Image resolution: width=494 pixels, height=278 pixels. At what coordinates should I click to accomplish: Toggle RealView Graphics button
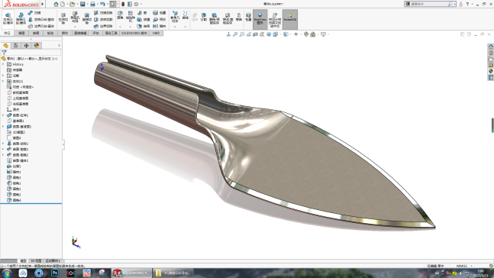click(x=260, y=19)
